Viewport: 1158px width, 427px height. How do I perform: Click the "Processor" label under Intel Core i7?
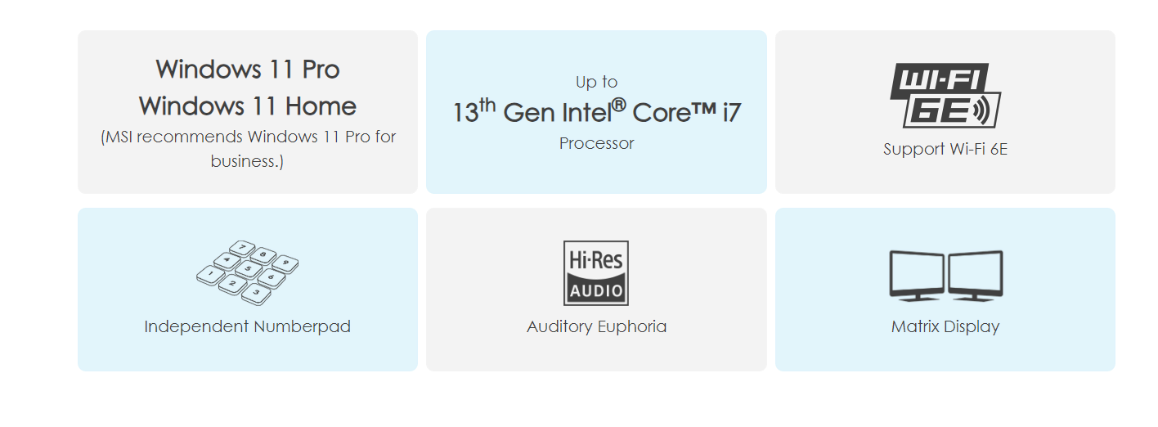597,143
